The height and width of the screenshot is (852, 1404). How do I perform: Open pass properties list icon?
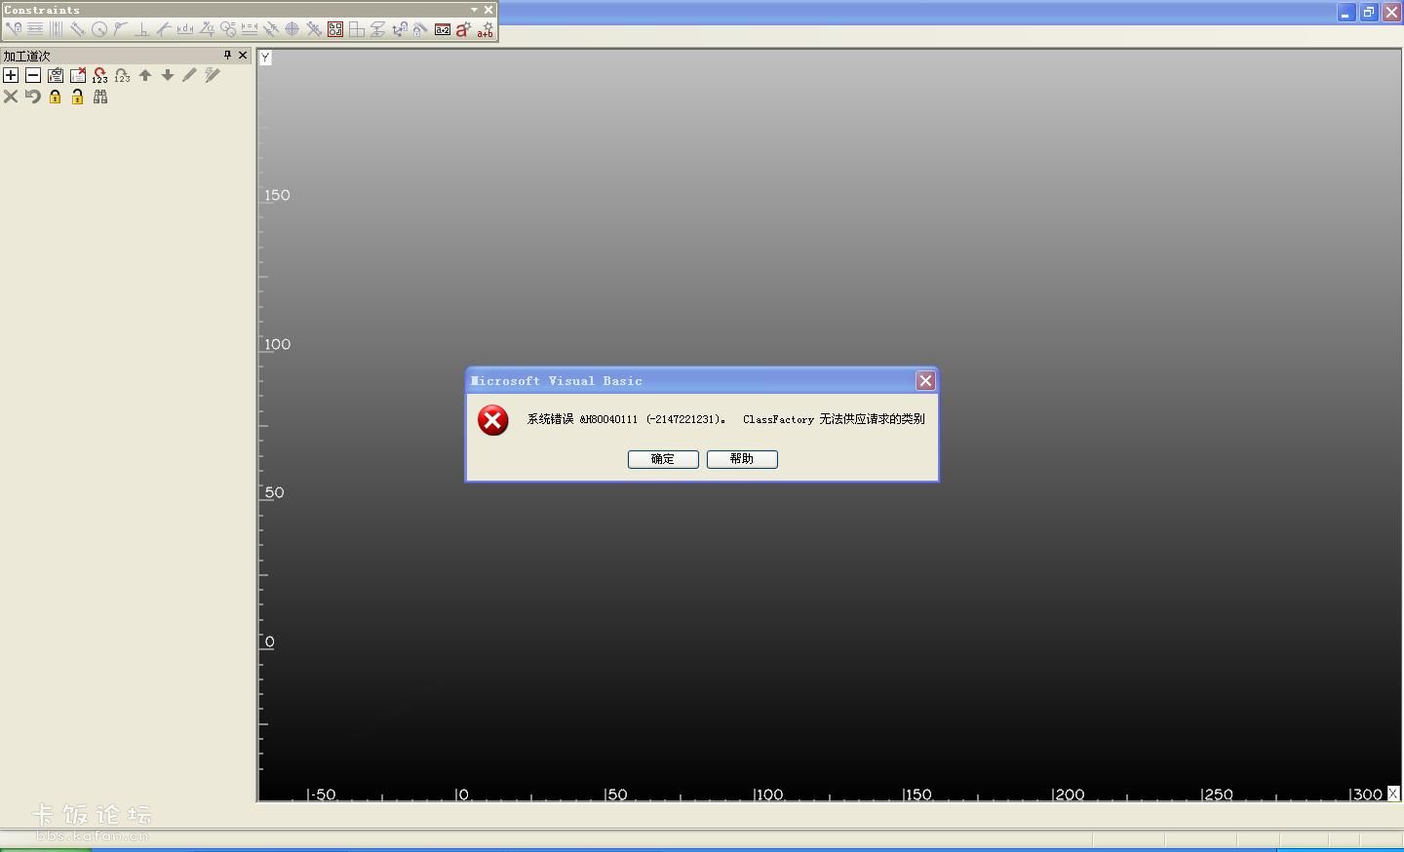click(x=56, y=75)
